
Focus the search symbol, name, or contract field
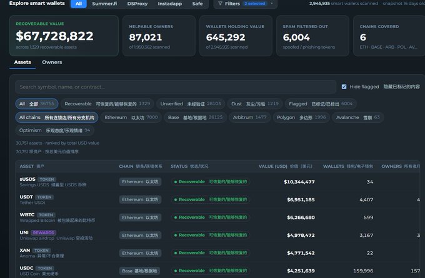[176, 87]
